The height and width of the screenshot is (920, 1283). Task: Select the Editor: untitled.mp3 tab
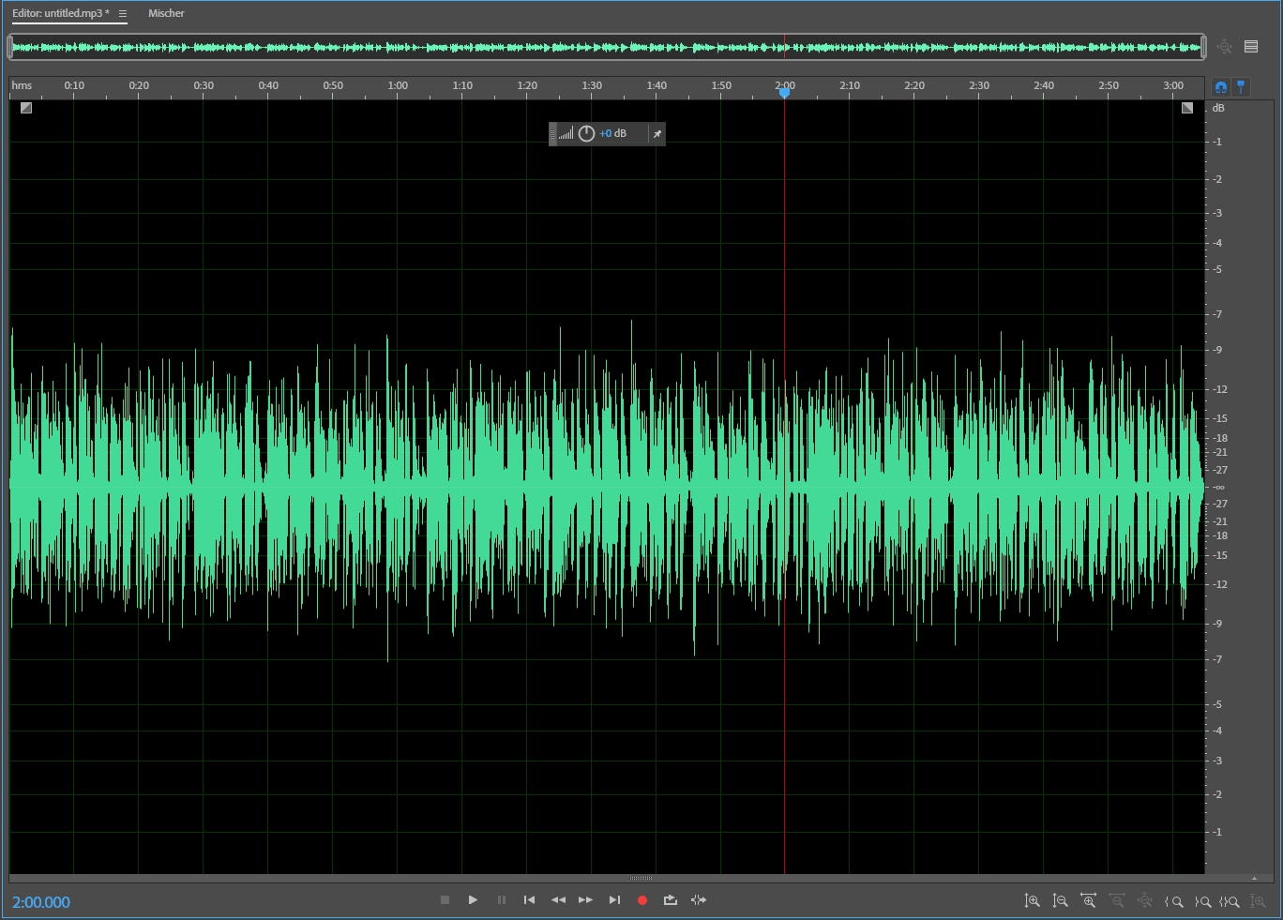point(60,13)
